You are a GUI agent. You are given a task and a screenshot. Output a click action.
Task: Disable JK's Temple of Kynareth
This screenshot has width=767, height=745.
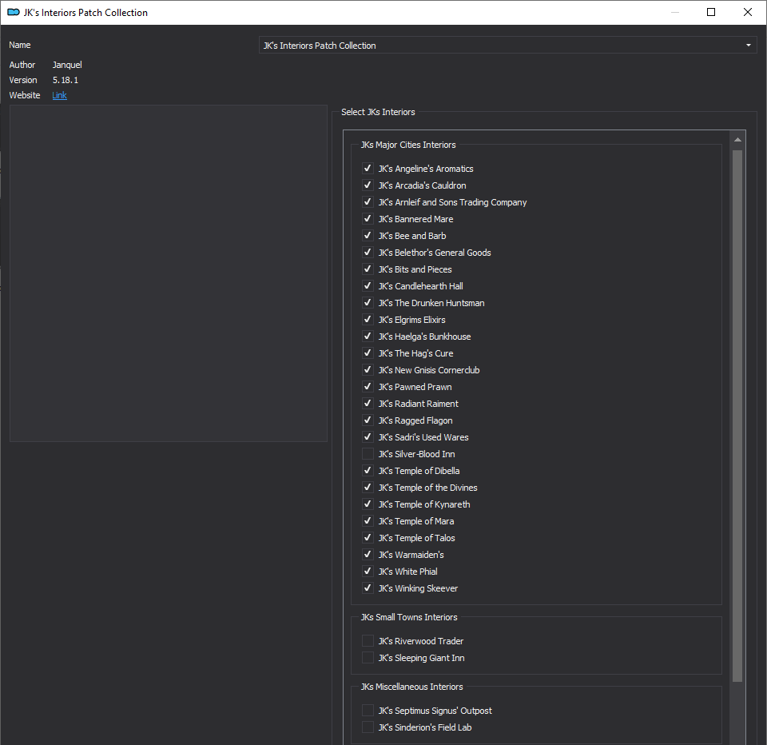tap(368, 504)
